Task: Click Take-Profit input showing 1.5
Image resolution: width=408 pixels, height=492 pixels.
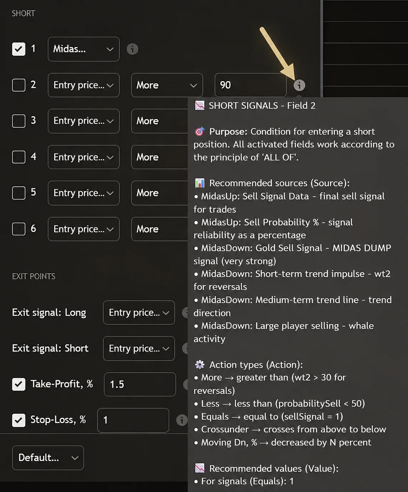Action: [x=140, y=384]
